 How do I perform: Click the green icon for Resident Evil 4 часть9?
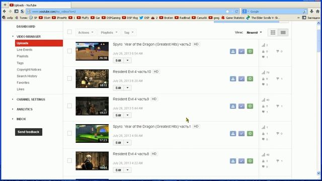(x=250, y=106)
